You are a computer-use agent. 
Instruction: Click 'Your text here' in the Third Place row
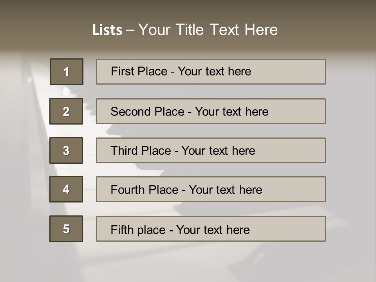218,151
